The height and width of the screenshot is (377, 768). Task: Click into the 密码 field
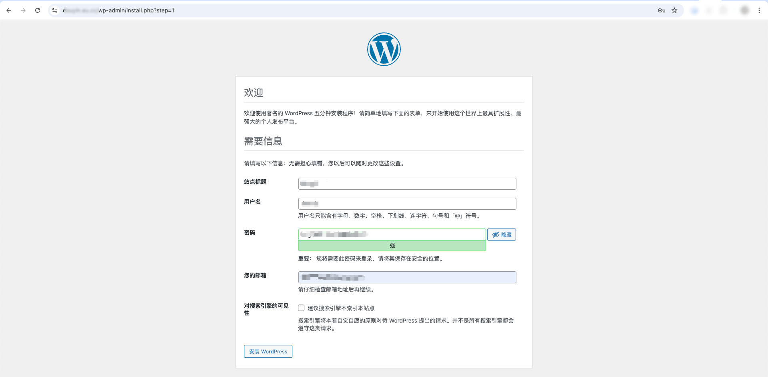392,235
